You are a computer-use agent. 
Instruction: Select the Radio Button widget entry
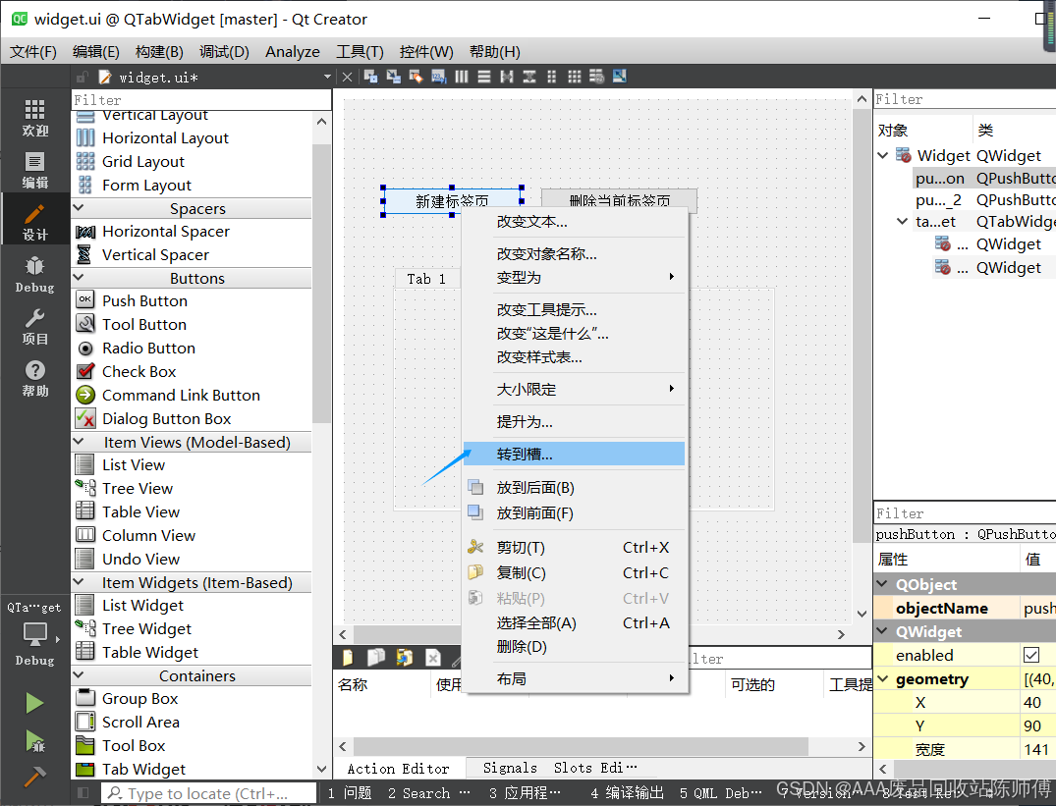(x=148, y=348)
